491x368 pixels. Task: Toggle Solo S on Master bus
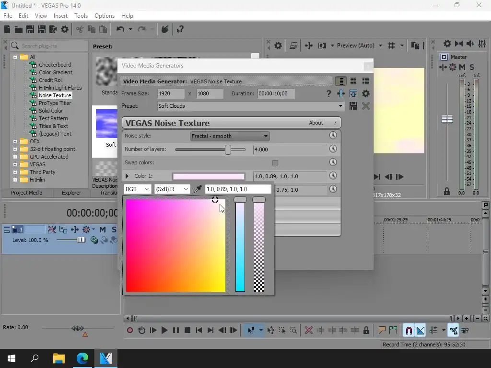472,67
